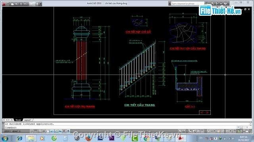
Task: Click the Pan hand icon in status bar
Action: 190,131
